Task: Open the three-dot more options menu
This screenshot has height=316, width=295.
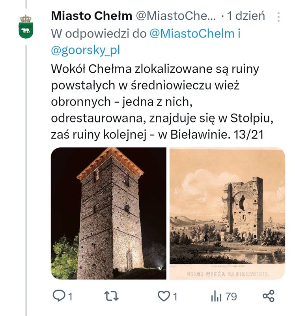Action: pyautogui.click(x=279, y=17)
